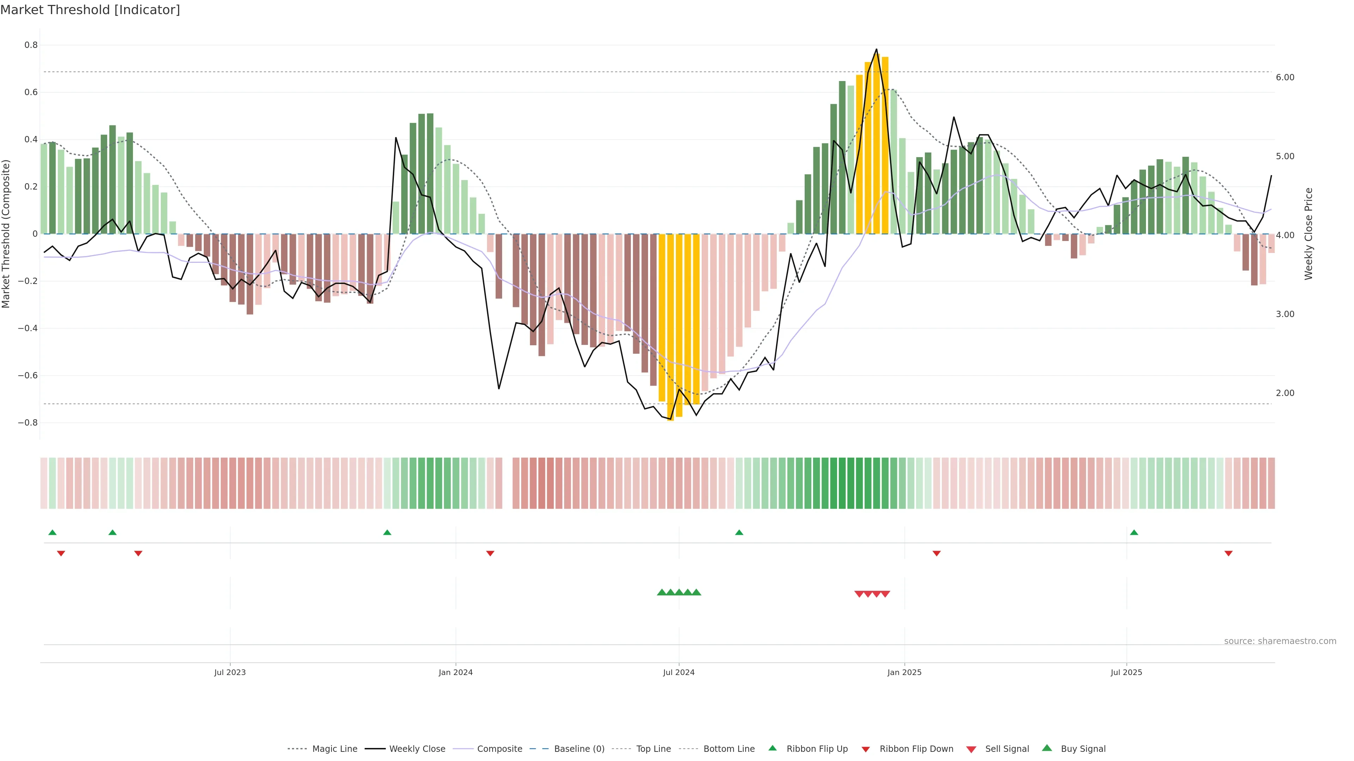Image resolution: width=1354 pixels, height=761 pixels.
Task: Click the Sell Signal legend item
Action: (x=1007, y=749)
